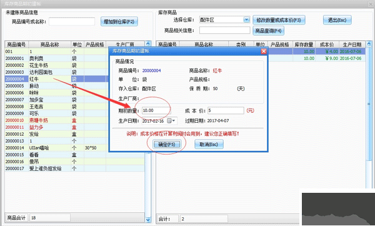Screen dimensions: 375x226
Task: Open the 选择仓库 dropdown arrow
Action: tap(247, 19)
